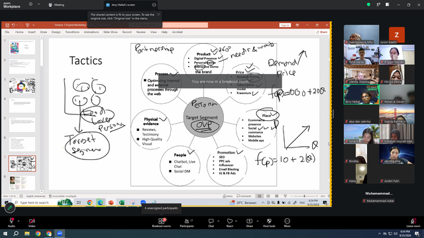The width and height of the screenshot is (424, 238).
Task: Open Acrobat tab in shared PowerPoint
Action: click(x=178, y=32)
